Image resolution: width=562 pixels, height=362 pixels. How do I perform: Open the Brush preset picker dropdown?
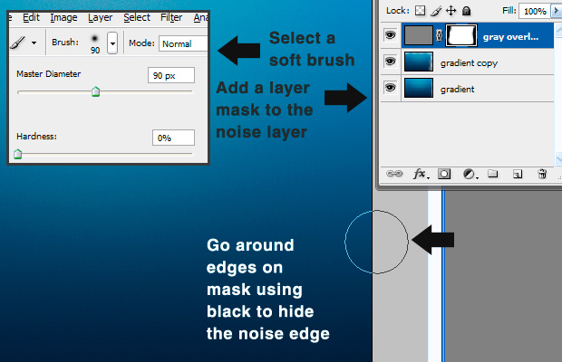(112, 43)
